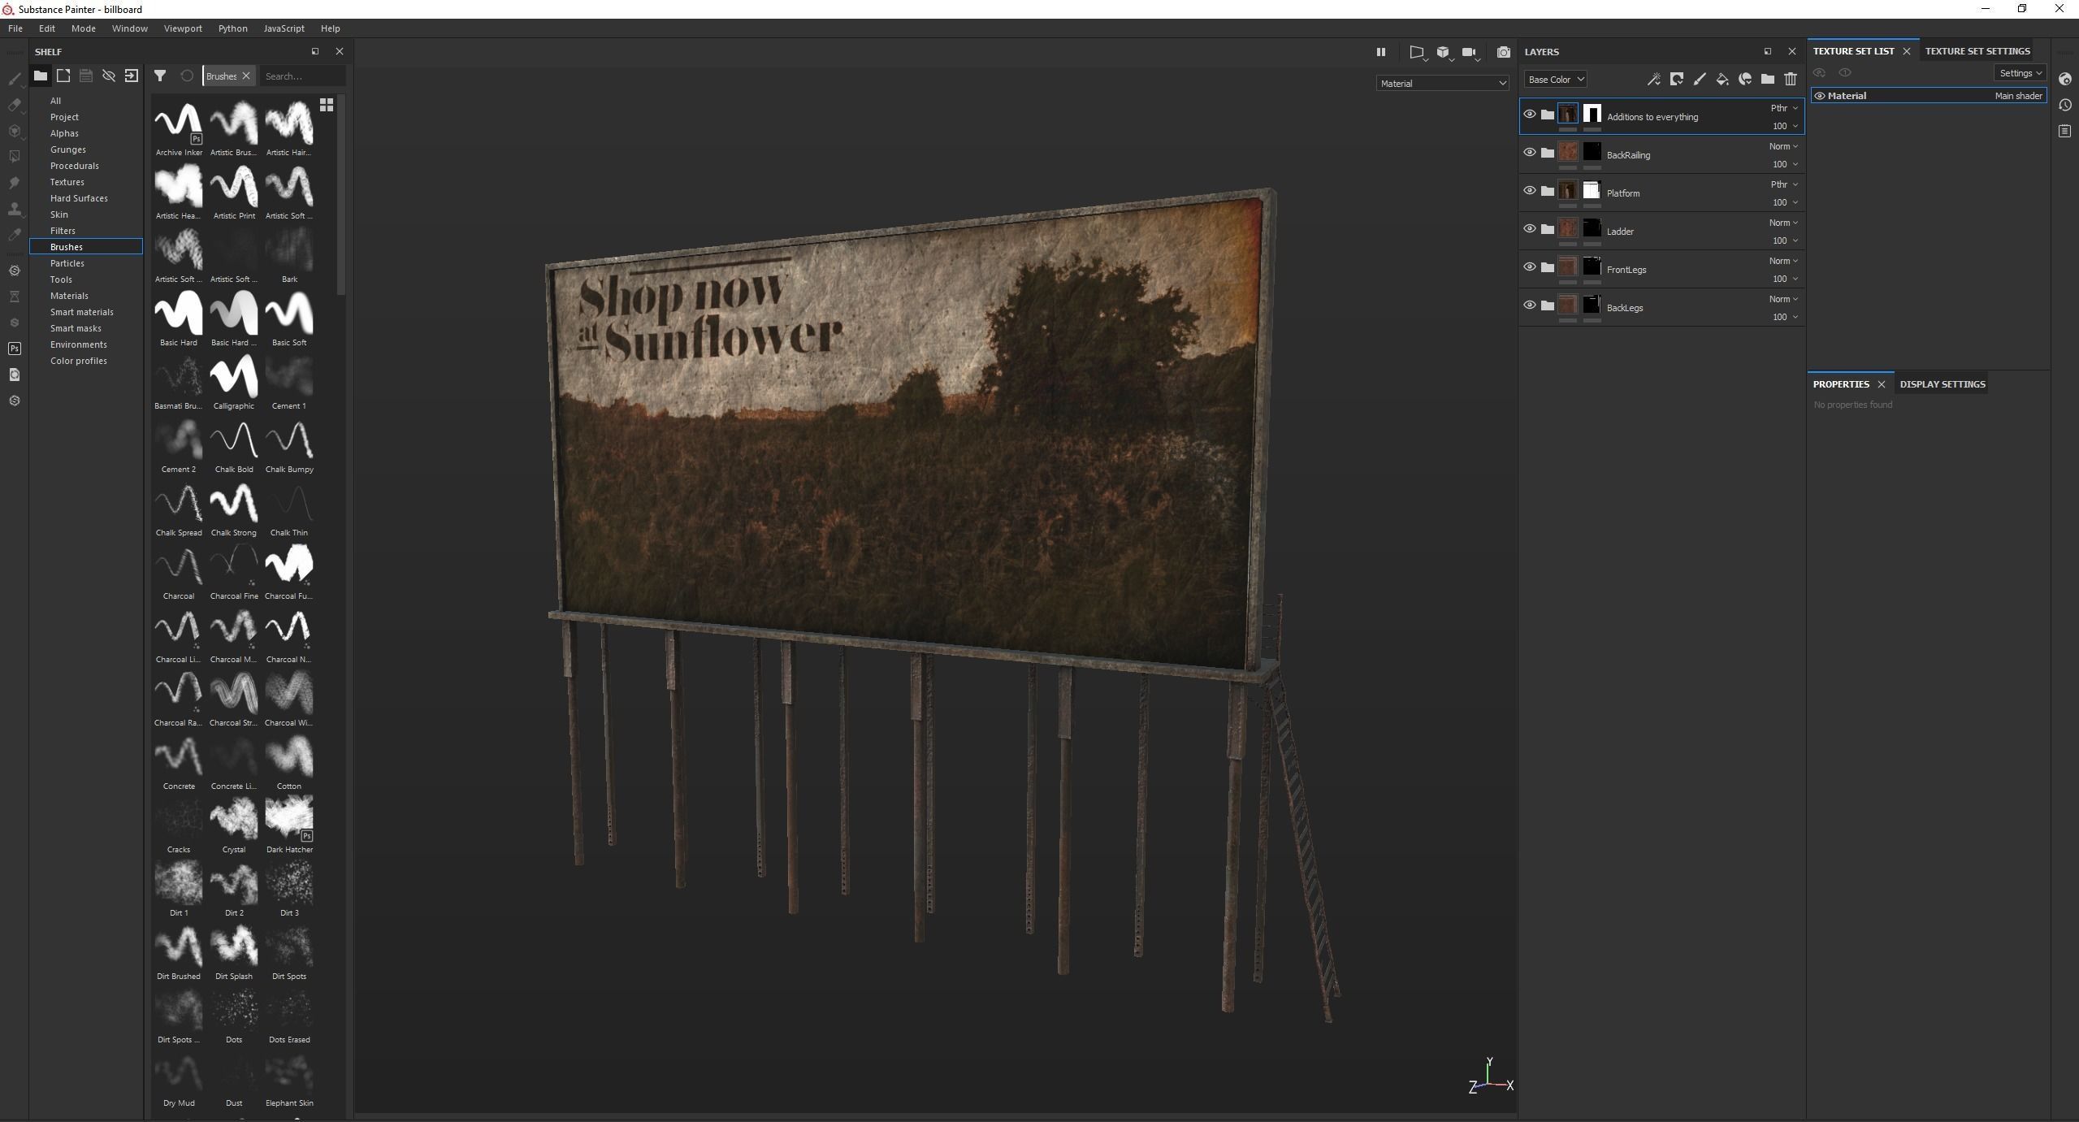This screenshot has width=2079, height=1122.
Task: Open Platform layer opacity 100 dropdown
Action: 1785,202
